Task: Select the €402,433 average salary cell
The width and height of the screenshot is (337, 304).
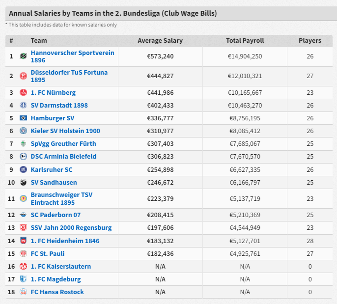Action: click(x=160, y=105)
